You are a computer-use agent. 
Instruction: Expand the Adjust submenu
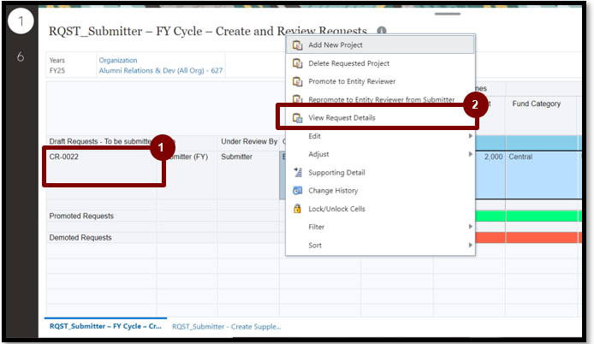tap(380, 154)
